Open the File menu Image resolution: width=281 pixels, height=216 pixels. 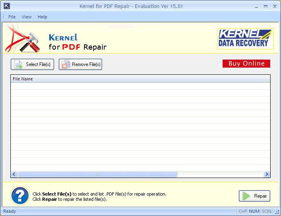[12, 17]
